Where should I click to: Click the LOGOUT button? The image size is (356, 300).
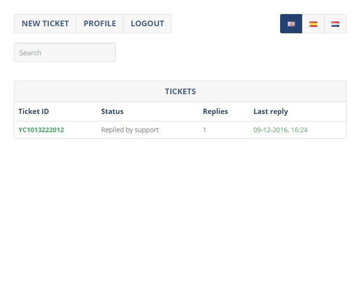pyautogui.click(x=148, y=23)
